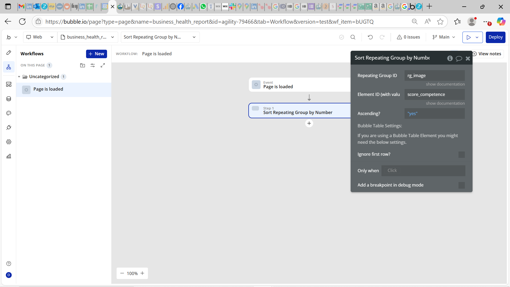The width and height of the screenshot is (510, 287).
Task: Click the Preview play button
Action: (x=469, y=37)
